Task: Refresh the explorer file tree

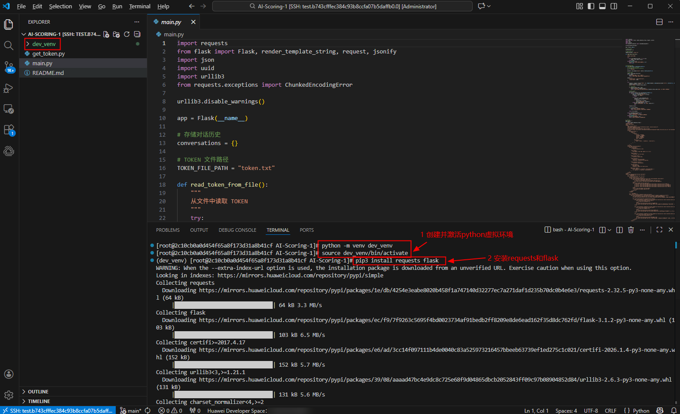Action: point(127,34)
